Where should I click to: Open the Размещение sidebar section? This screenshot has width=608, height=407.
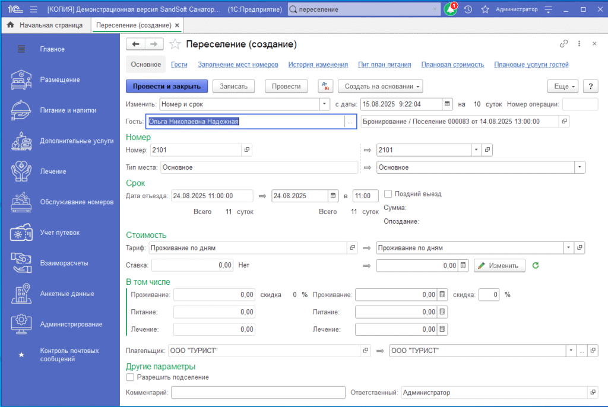[59, 80]
